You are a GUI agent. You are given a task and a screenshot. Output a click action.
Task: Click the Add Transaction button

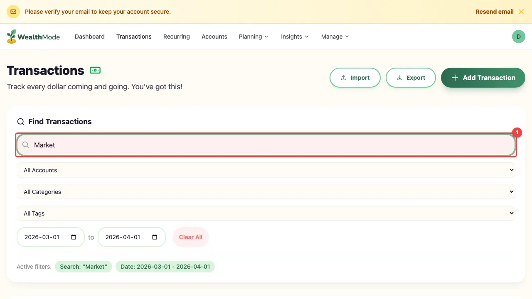click(x=483, y=78)
